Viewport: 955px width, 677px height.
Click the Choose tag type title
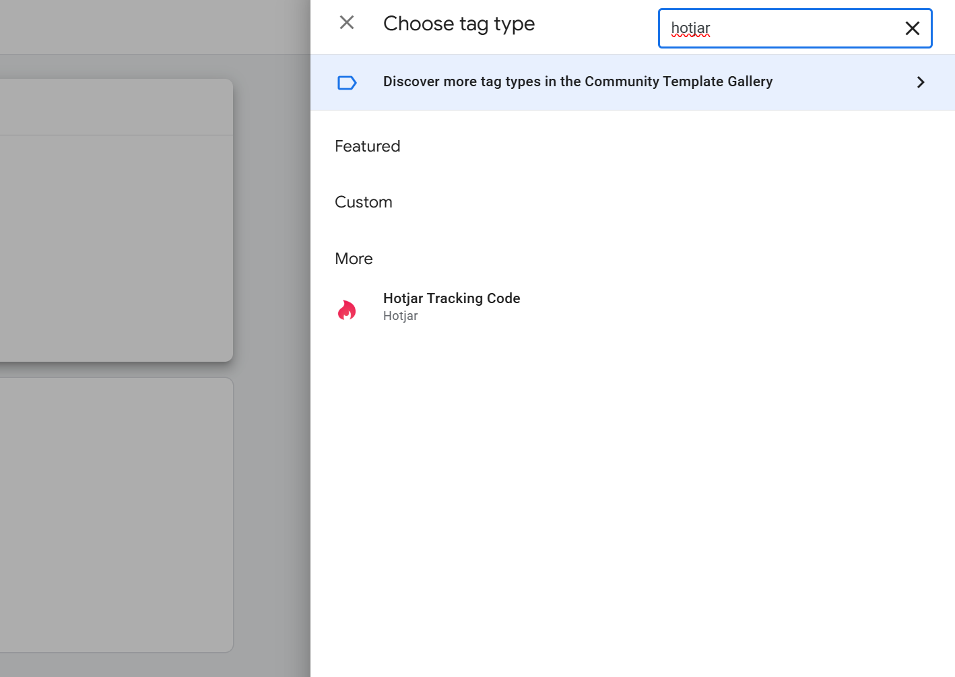pos(459,24)
